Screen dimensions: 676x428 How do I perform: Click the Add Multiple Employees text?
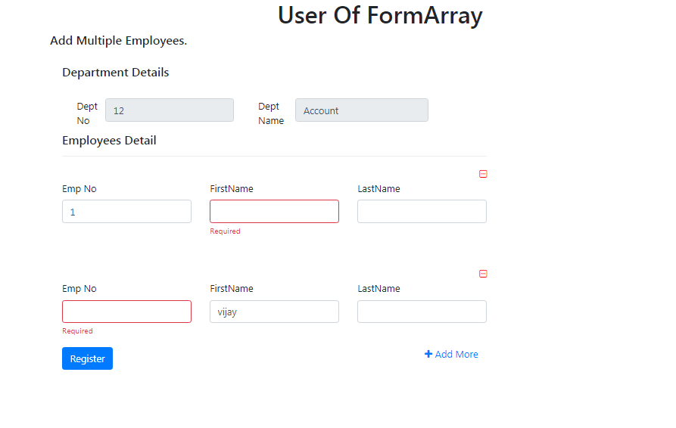[119, 41]
